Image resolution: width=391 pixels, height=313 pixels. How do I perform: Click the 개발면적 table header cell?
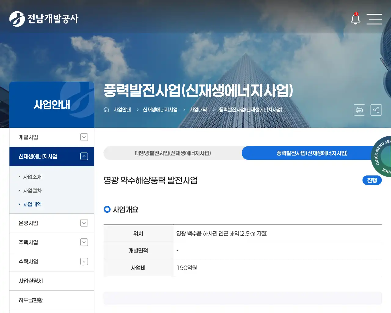(x=138, y=251)
